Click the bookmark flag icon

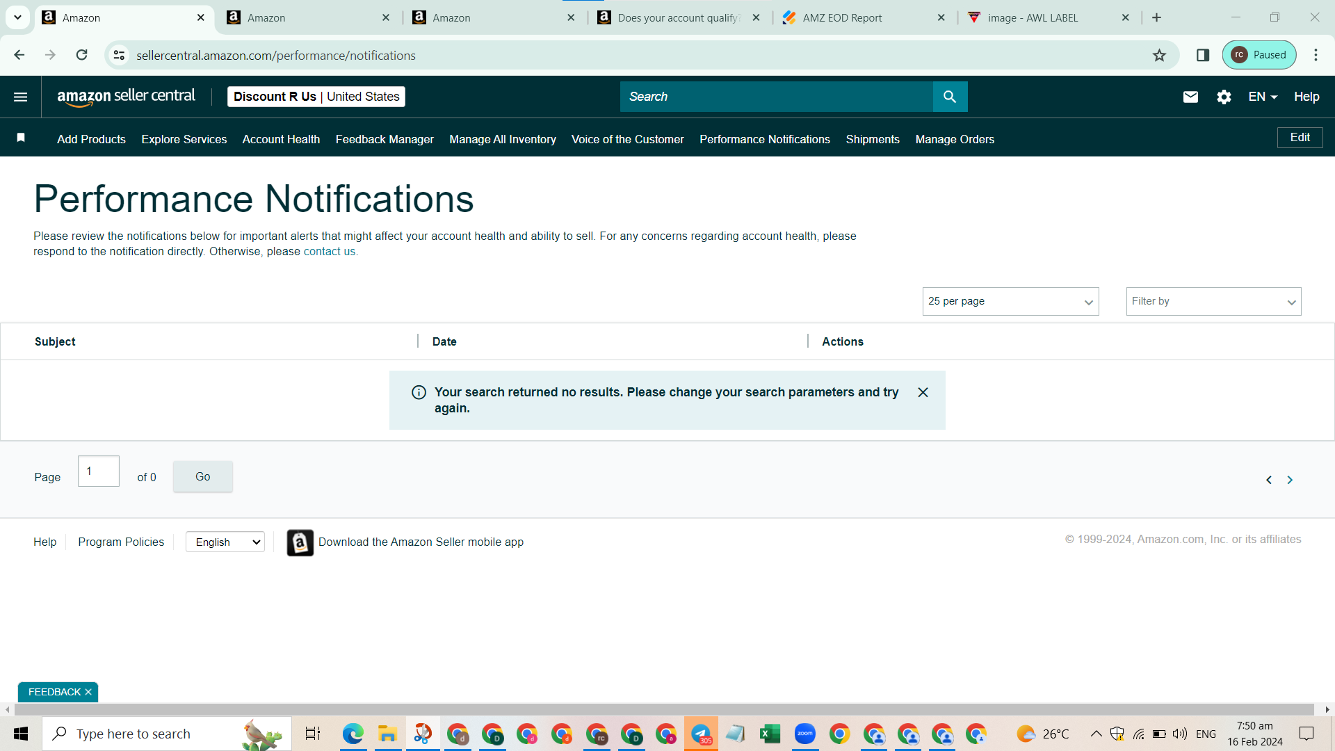click(21, 138)
